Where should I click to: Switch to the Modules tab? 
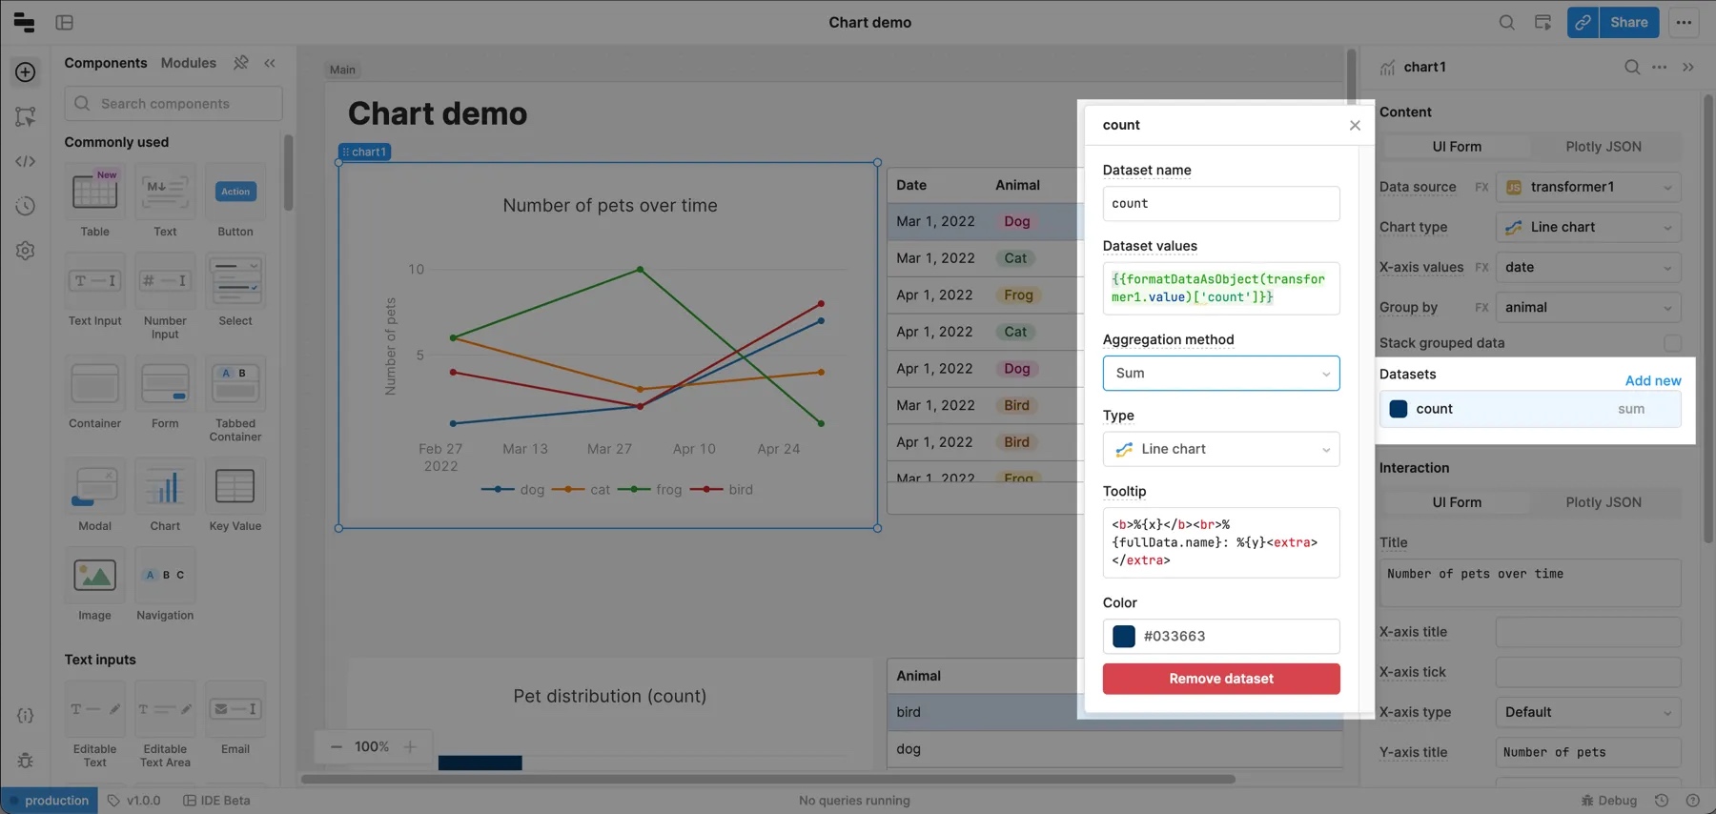point(188,63)
